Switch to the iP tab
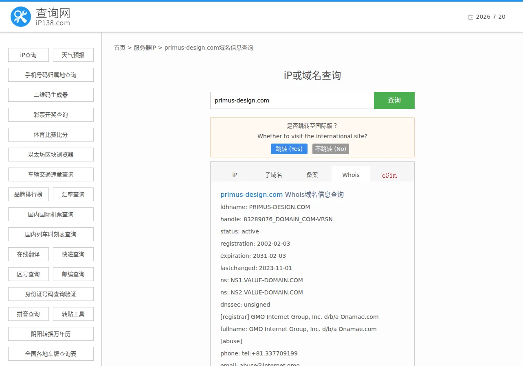This screenshot has height=366, width=523. (235, 175)
